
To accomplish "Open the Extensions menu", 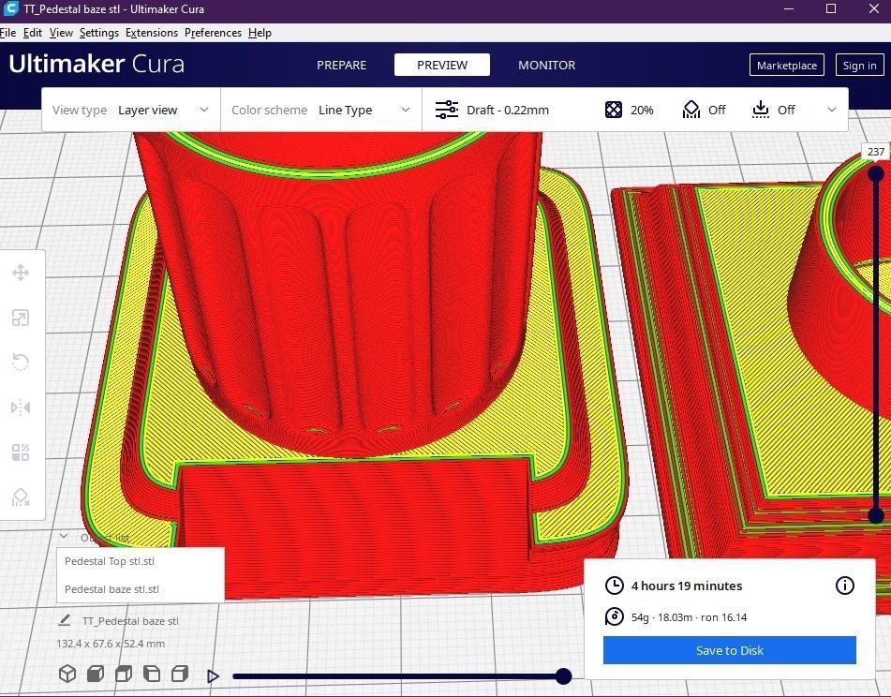I will [152, 33].
